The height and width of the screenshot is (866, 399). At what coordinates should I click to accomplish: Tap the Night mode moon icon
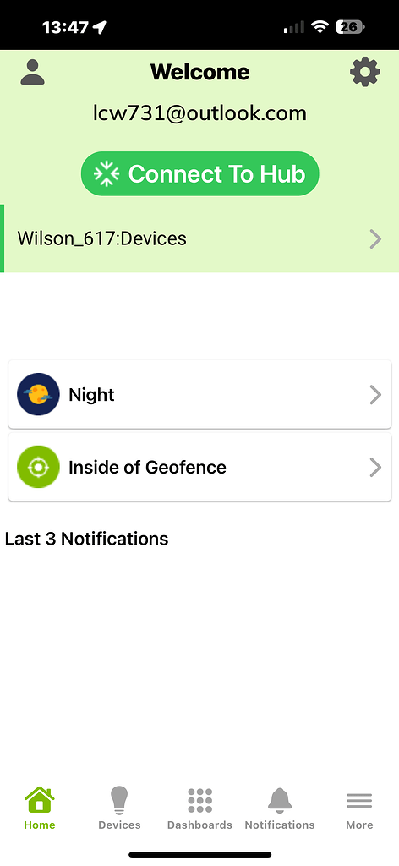pos(38,394)
